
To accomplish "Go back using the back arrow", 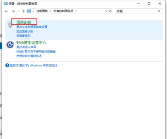I will [6, 11].
